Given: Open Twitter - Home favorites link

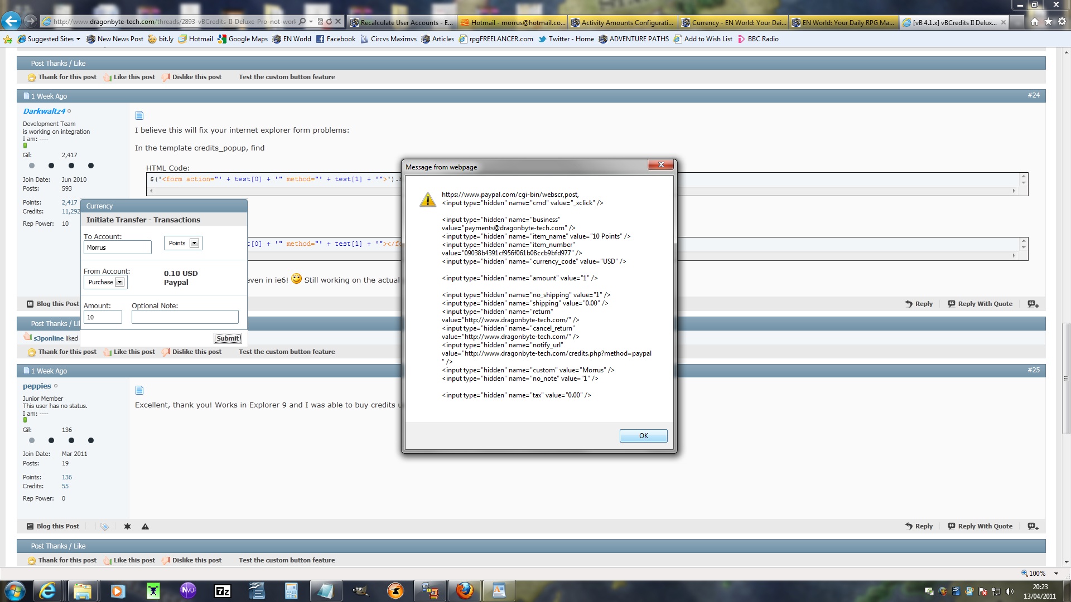Looking at the screenshot, I should point(566,39).
